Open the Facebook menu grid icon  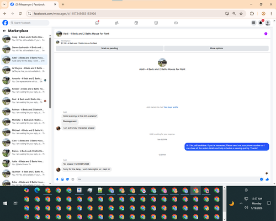[253, 23]
